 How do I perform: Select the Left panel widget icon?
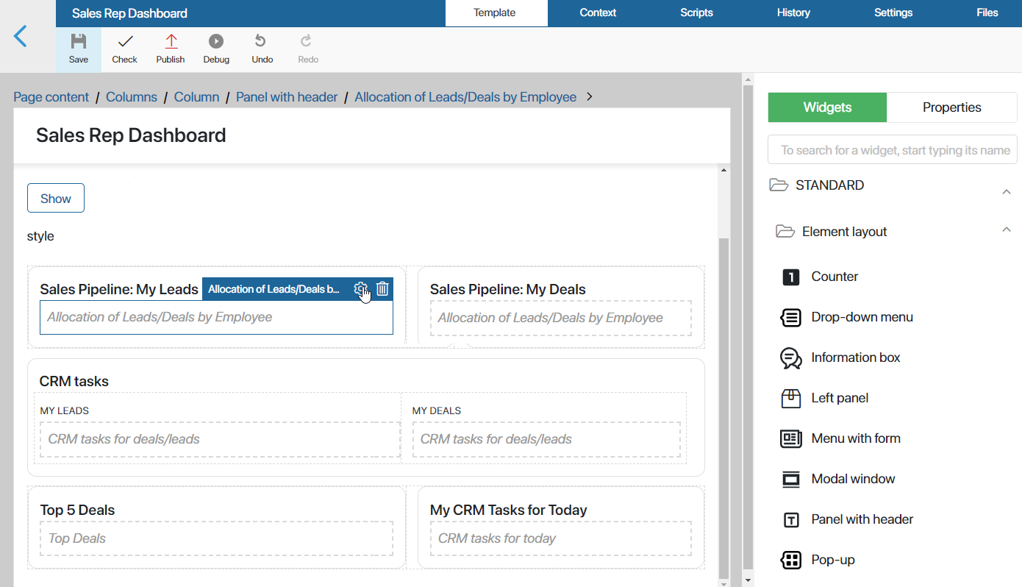pos(790,399)
